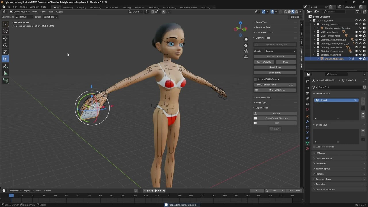This screenshot has width=368, height=207.
Task: Click the pan view hand icon
Action: click(246, 45)
